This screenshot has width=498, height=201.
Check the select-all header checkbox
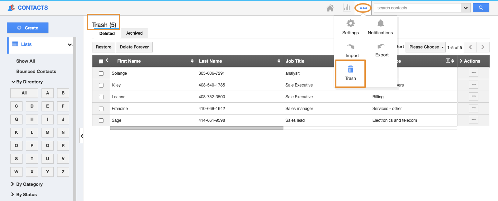click(x=101, y=61)
